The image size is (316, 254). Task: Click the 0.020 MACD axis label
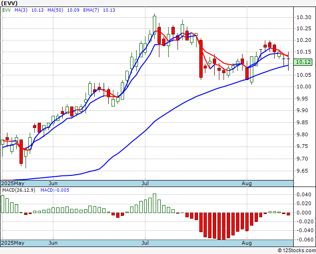coord(304,204)
